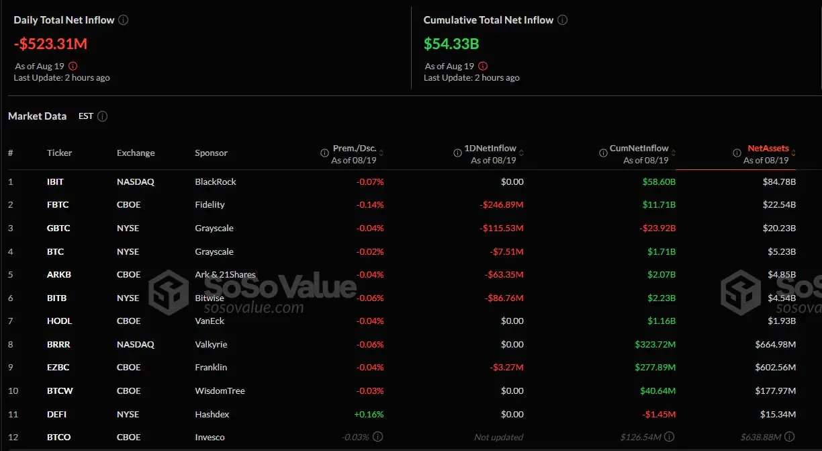
Task: Click info icon beside Cumulative Total Net Inflow
Action: 563,20
